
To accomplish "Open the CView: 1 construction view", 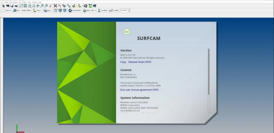I will 37,10.
